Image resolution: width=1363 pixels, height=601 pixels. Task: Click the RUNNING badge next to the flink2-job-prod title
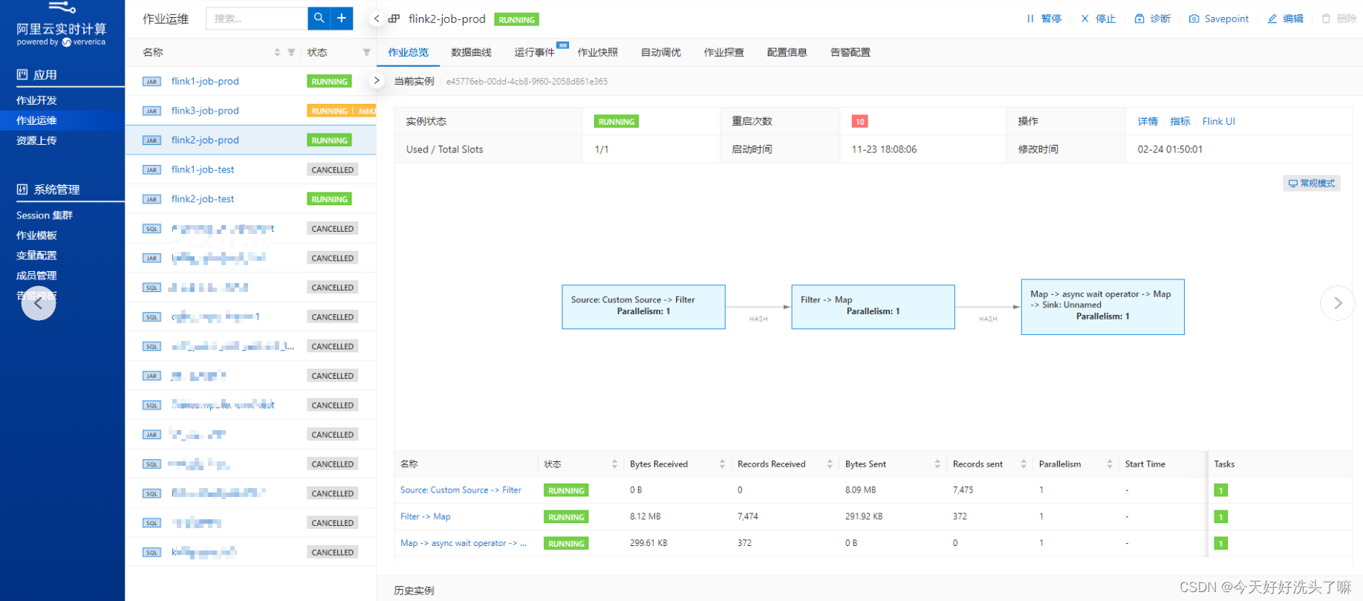pos(517,19)
